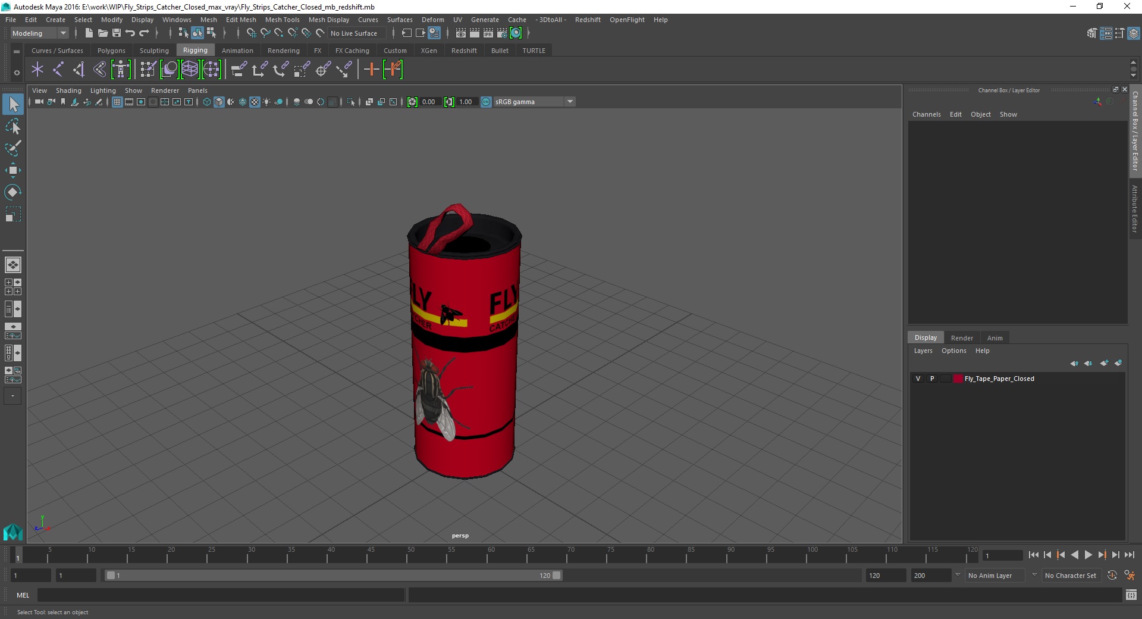Open viewport Shading menu
1142x619 pixels.
pyautogui.click(x=68, y=90)
